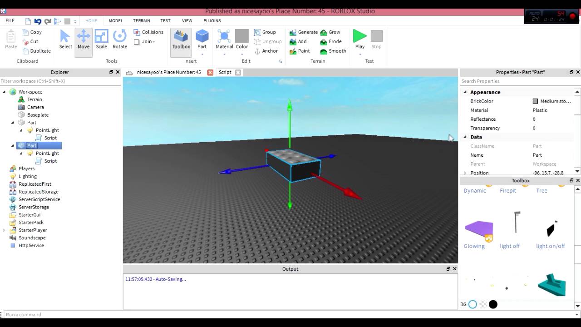581x327 pixels.
Task: Collapse the selected Part node
Action: (x=13, y=146)
